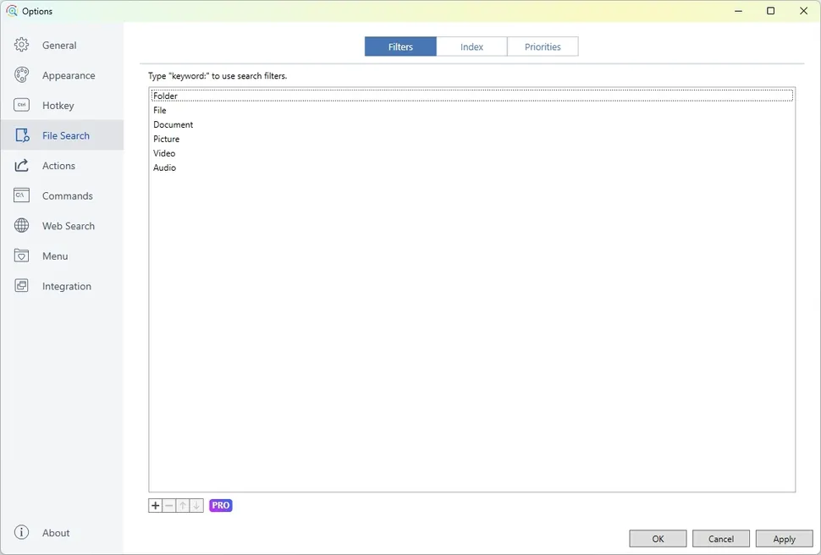Click the PRO badge
The width and height of the screenshot is (821, 555).
tap(220, 505)
